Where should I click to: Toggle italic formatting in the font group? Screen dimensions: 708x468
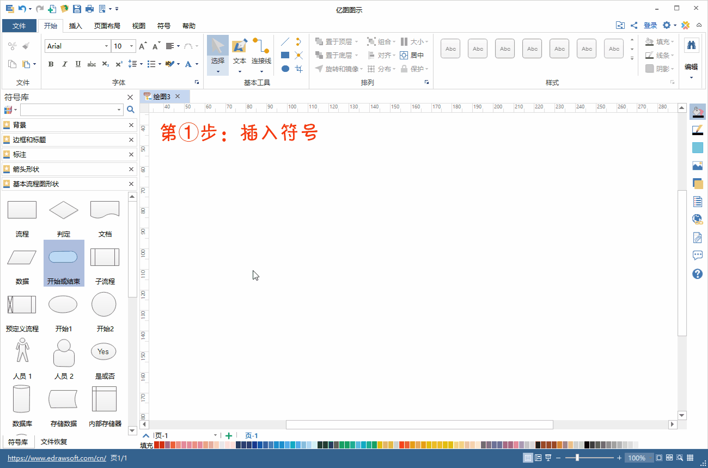[64, 64]
